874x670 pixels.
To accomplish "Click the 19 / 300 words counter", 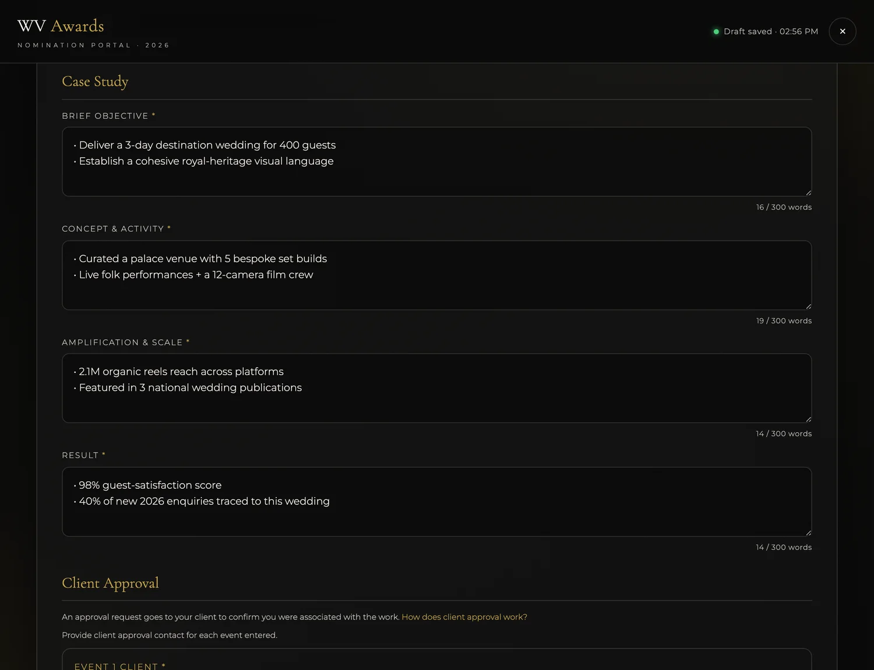I will coord(784,321).
